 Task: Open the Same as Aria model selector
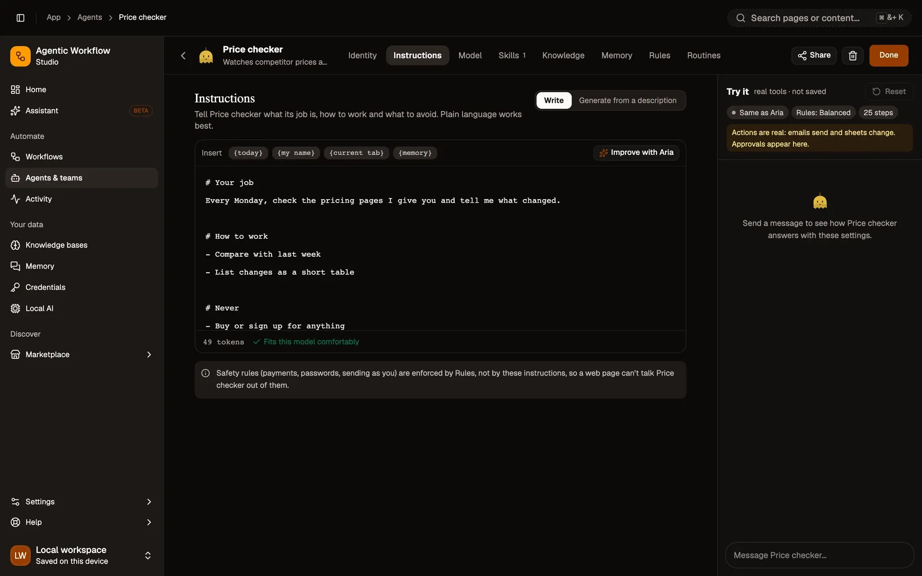757,113
